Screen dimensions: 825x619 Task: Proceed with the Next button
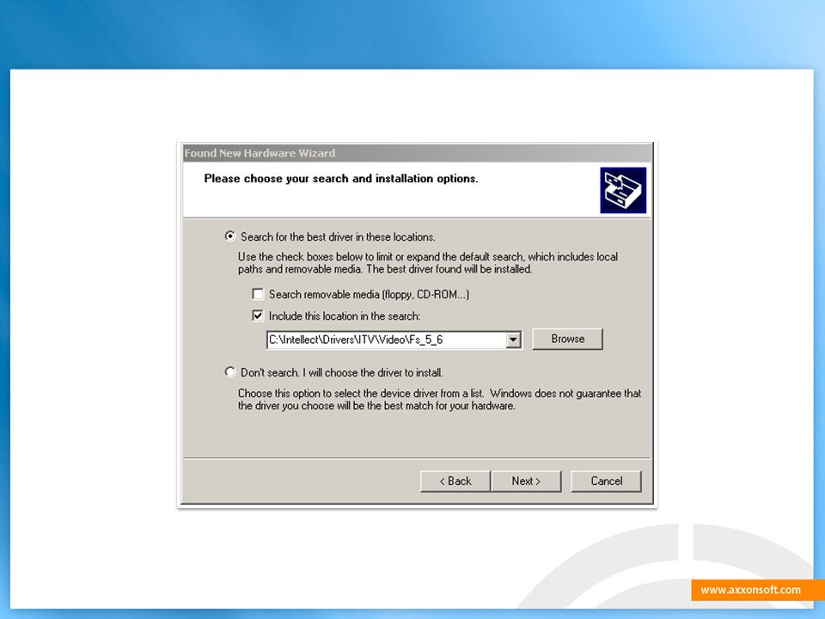click(x=526, y=481)
